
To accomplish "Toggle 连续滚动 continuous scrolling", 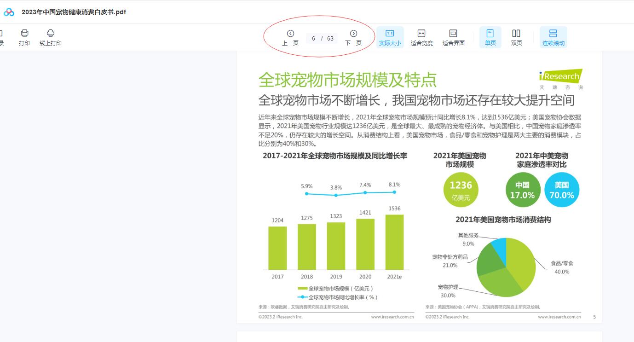I will pyautogui.click(x=553, y=37).
